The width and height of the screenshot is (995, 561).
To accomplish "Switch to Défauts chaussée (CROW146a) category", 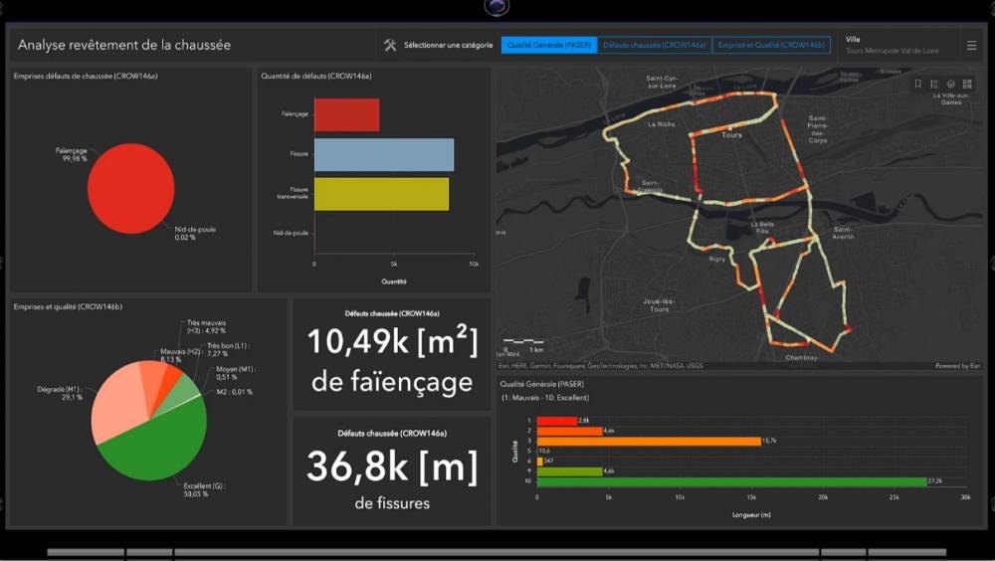I will pos(655,45).
